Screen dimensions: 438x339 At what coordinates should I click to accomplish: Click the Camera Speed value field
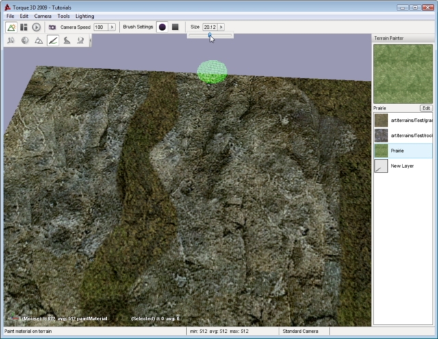pyautogui.click(x=100, y=27)
